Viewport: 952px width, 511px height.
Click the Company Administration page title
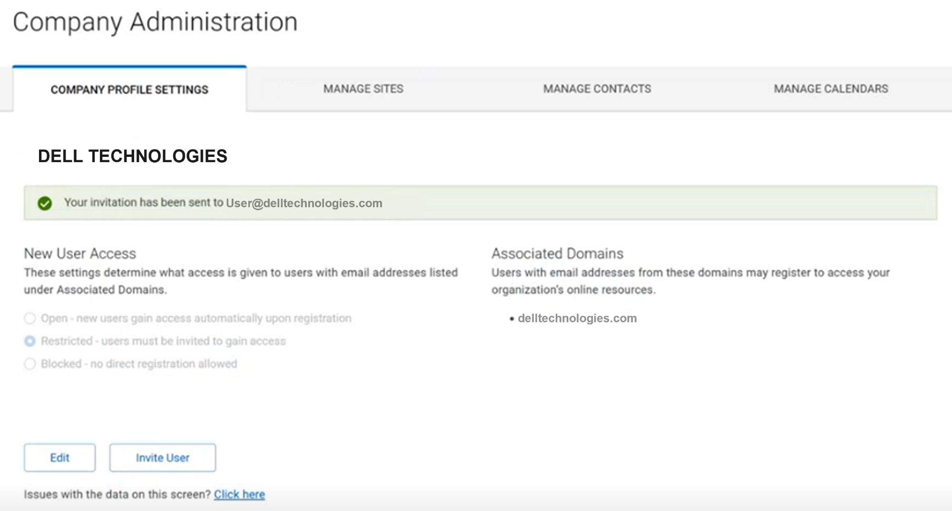[x=156, y=21]
